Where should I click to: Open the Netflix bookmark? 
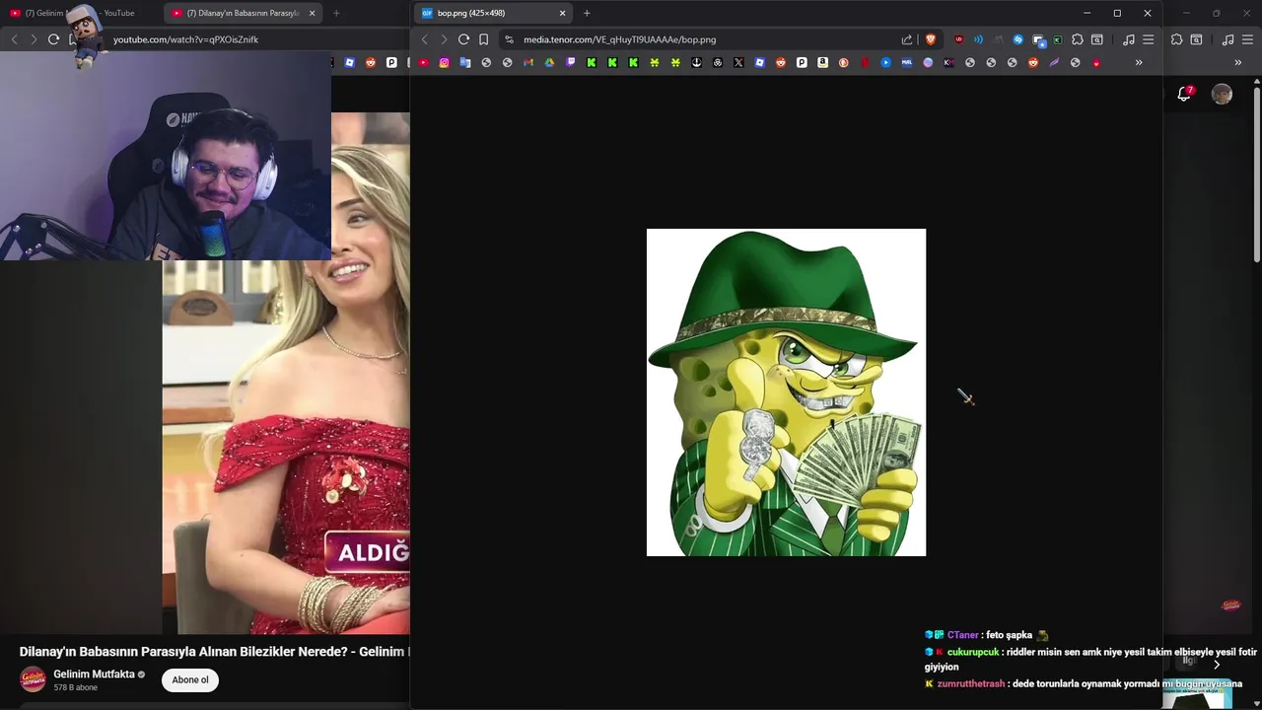pyautogui.click(x=865, y=62)
